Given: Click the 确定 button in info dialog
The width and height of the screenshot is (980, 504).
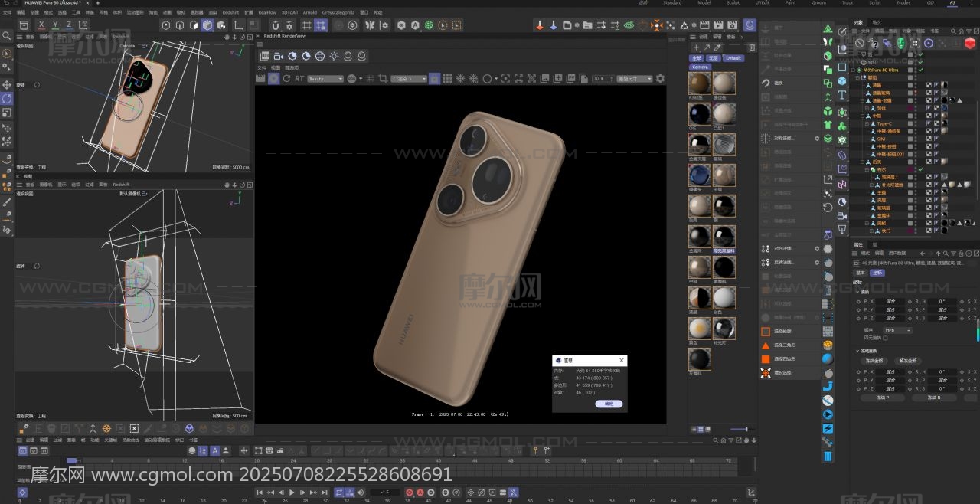Looking at the screenshot, I should click(x=609, y=404).
